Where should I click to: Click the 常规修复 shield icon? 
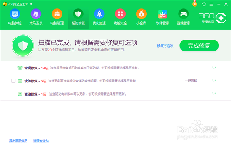click(20, 68)
